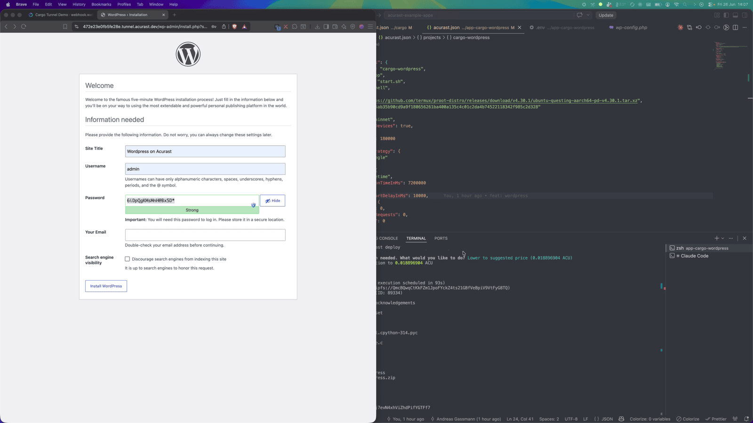Change Spaces: 2 indentation setting

click(549, 419)
